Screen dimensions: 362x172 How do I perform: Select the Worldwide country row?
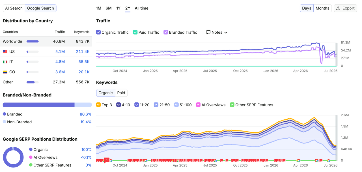click(x=46, y=41)
